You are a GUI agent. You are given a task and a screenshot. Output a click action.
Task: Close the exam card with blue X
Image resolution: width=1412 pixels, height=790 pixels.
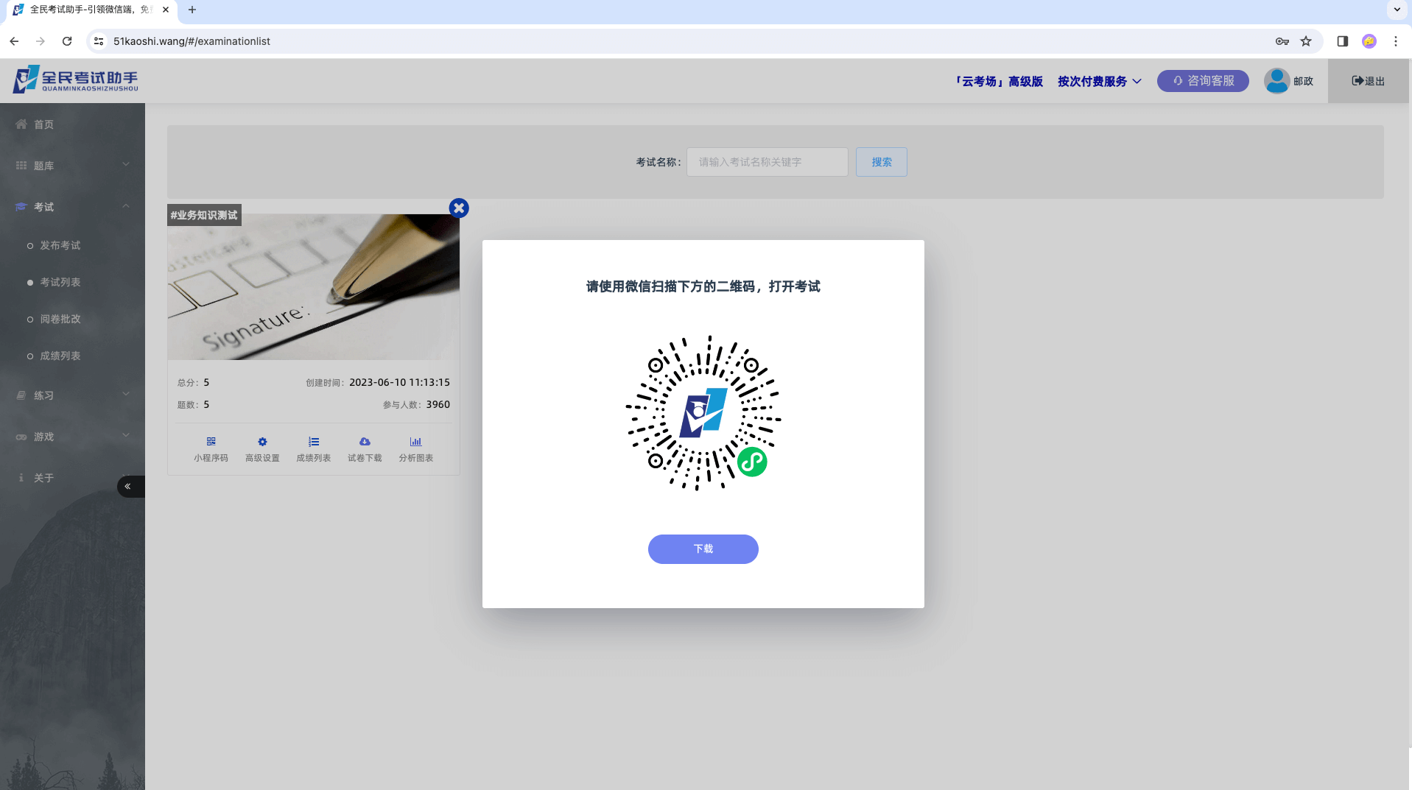(x=459, y=208)
